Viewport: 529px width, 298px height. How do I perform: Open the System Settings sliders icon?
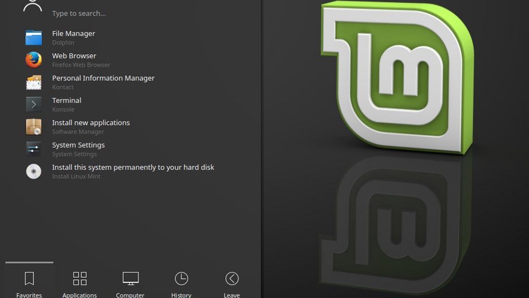pyautogui.click(x=34, y=149)
